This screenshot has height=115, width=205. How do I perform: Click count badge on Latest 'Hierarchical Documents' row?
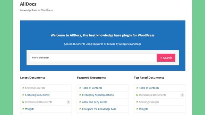[68, 102]
